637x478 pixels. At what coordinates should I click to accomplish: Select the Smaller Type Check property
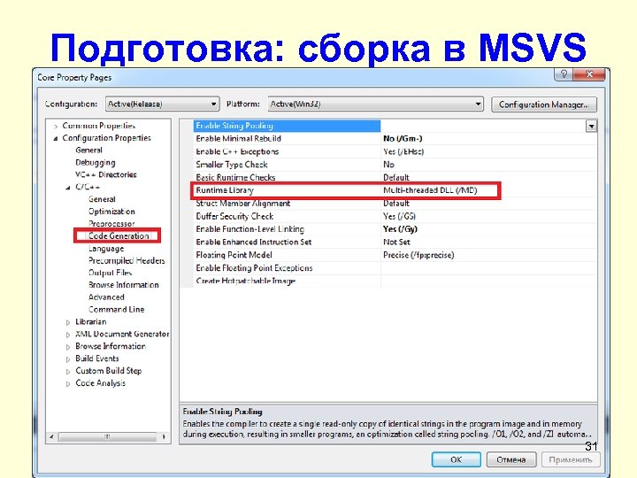pyautogui.click(x=232, y=165)
